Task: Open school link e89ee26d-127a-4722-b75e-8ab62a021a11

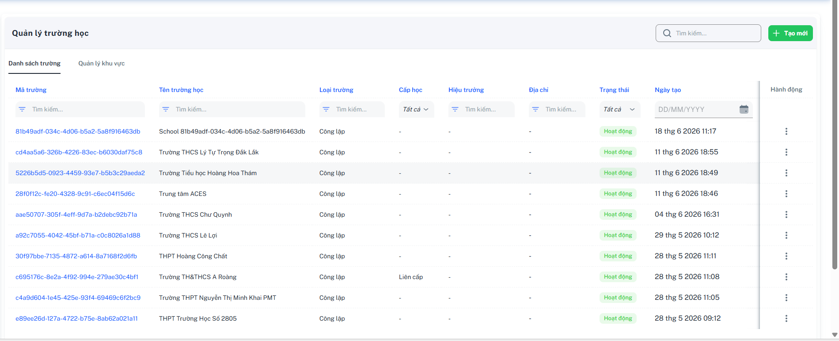Action: tap(76, 318)
